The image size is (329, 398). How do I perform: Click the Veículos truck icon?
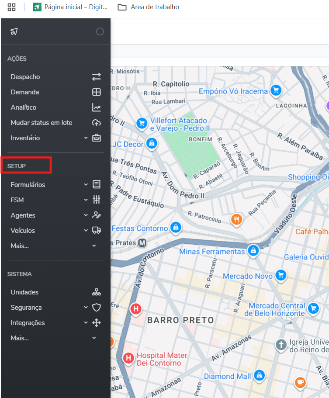click(96, 231)
